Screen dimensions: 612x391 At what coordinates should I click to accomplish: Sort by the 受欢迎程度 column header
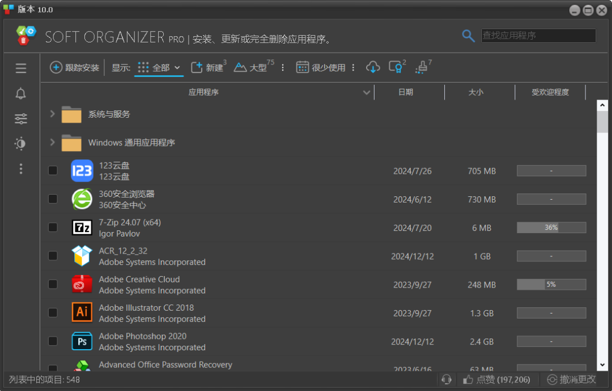(550, 92)
